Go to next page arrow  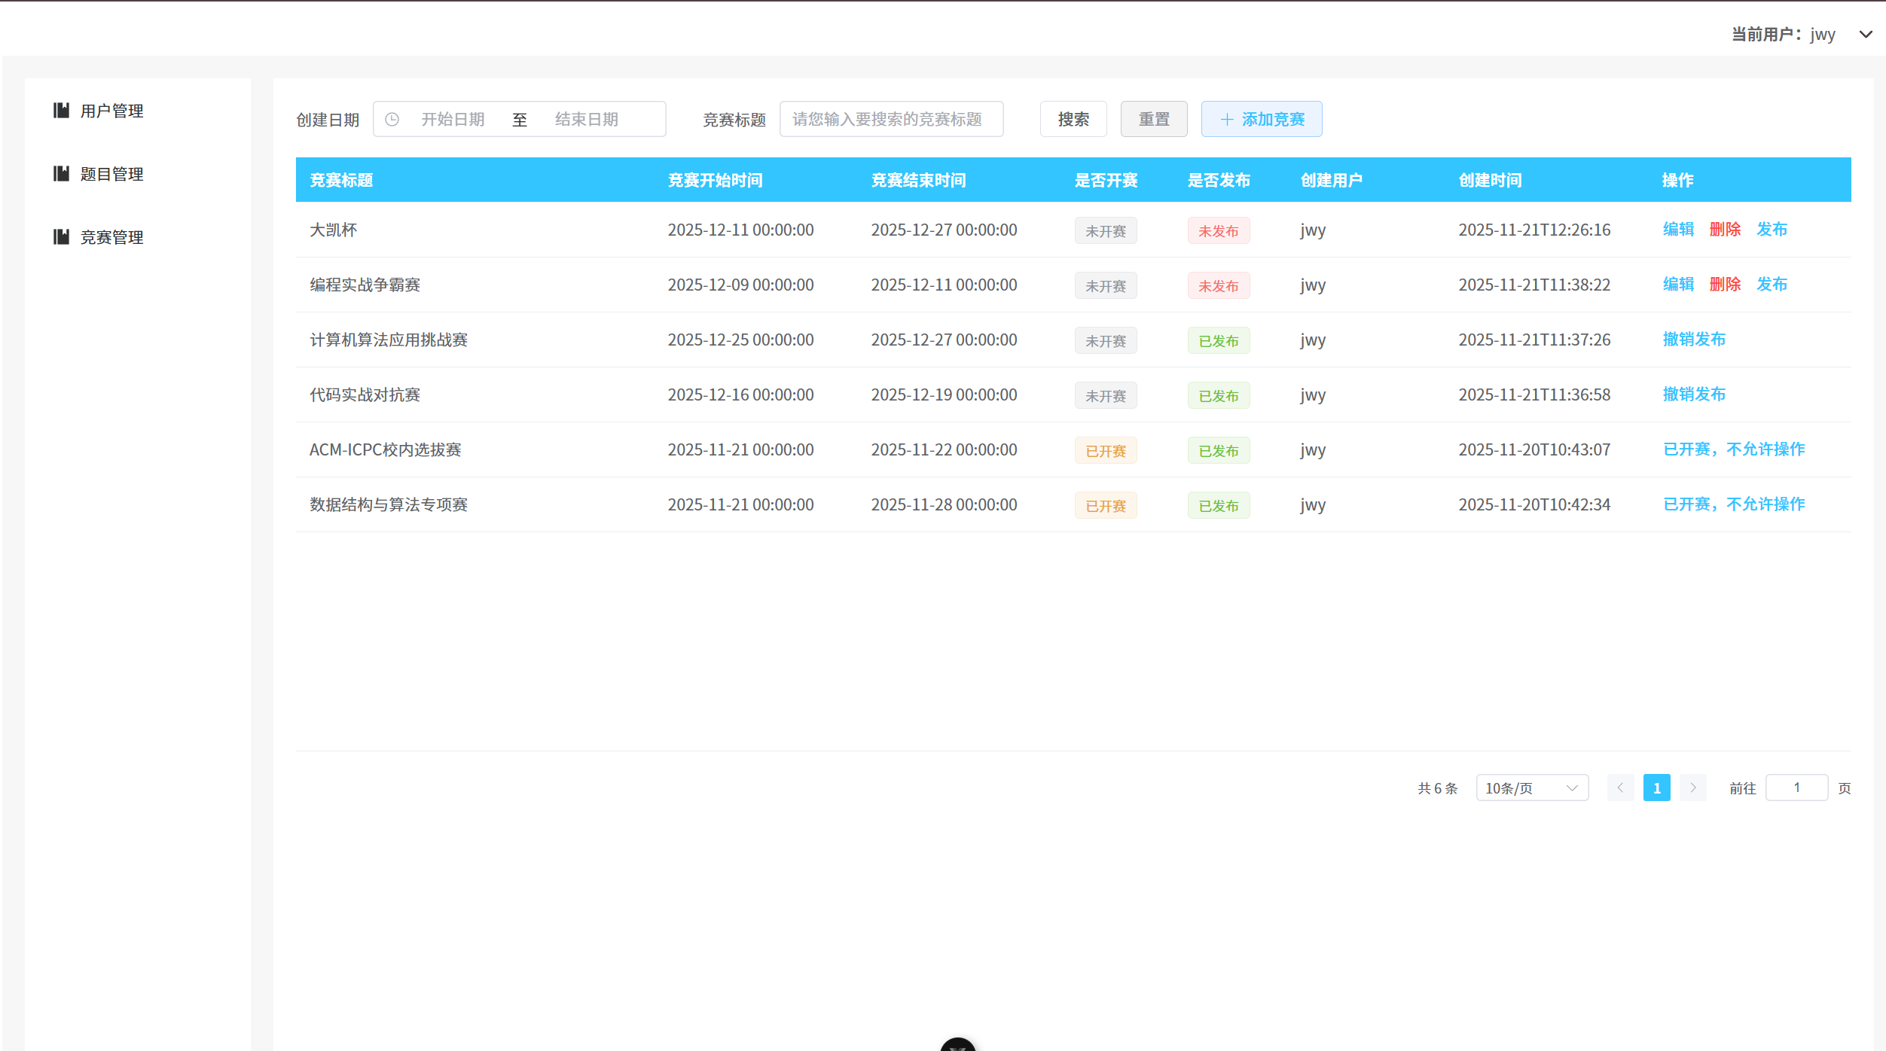coord(1693,787)
